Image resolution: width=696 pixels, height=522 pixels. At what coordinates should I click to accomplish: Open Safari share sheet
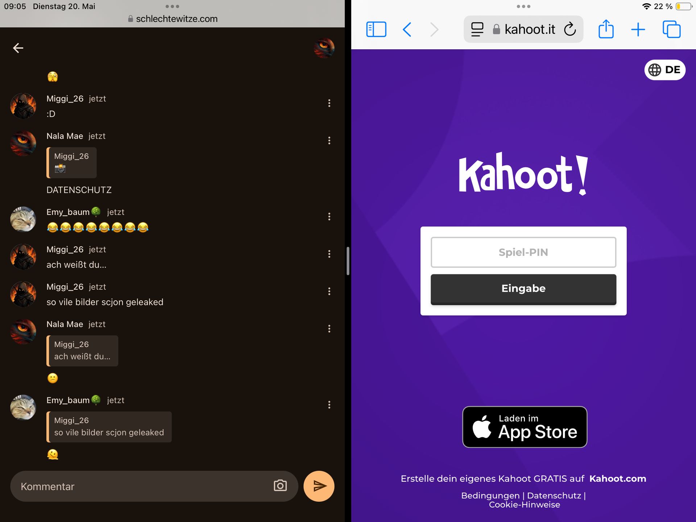606,29
